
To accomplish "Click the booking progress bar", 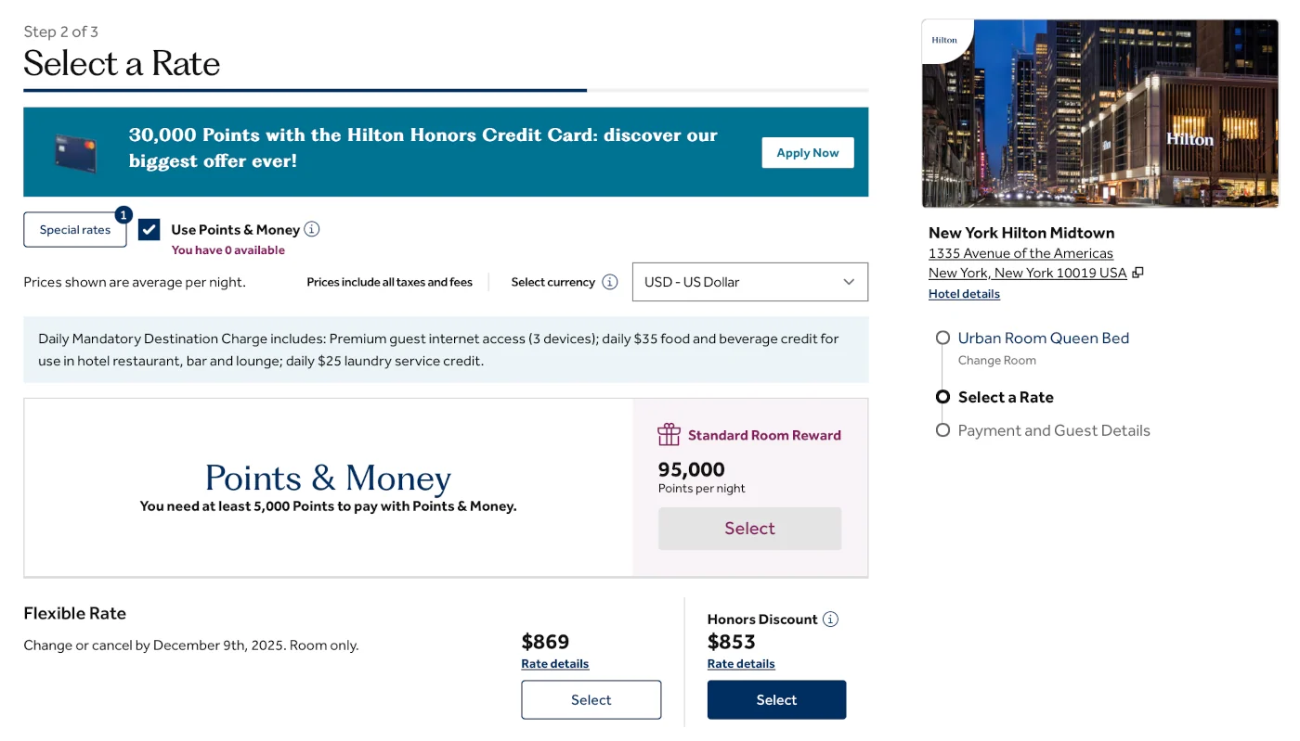I will point(446,91).
